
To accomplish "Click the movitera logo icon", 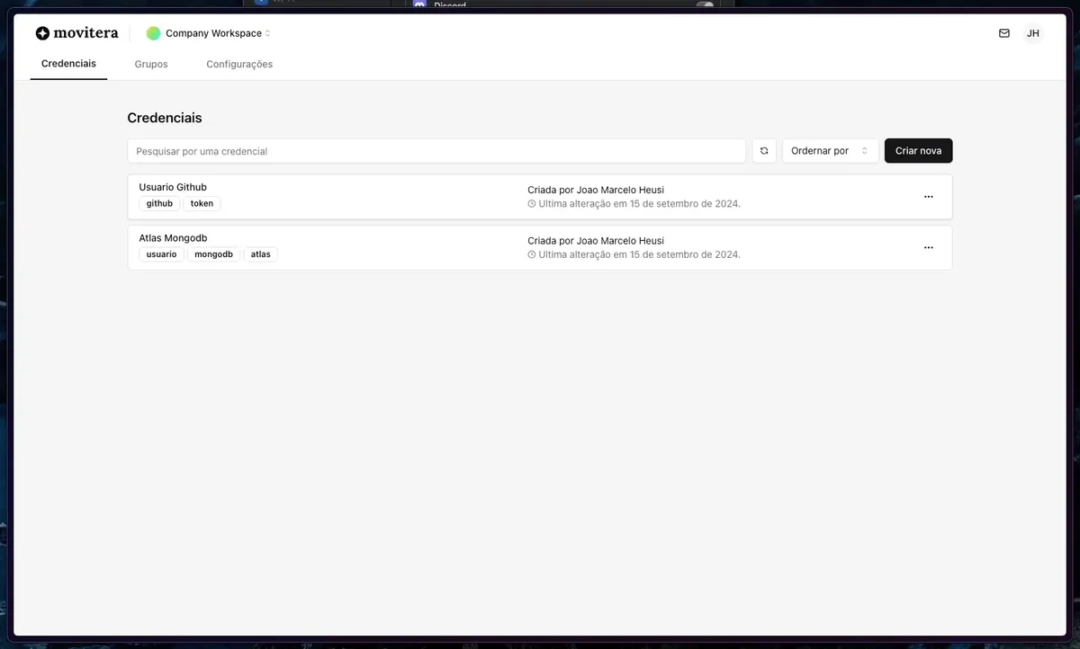I will (x=42, y=32).
